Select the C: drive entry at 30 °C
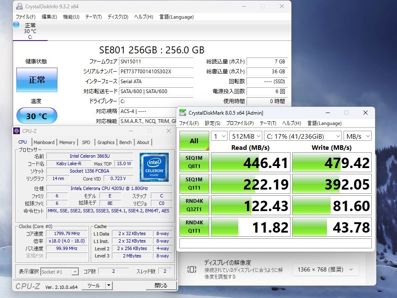 click(x=30, y=31)
